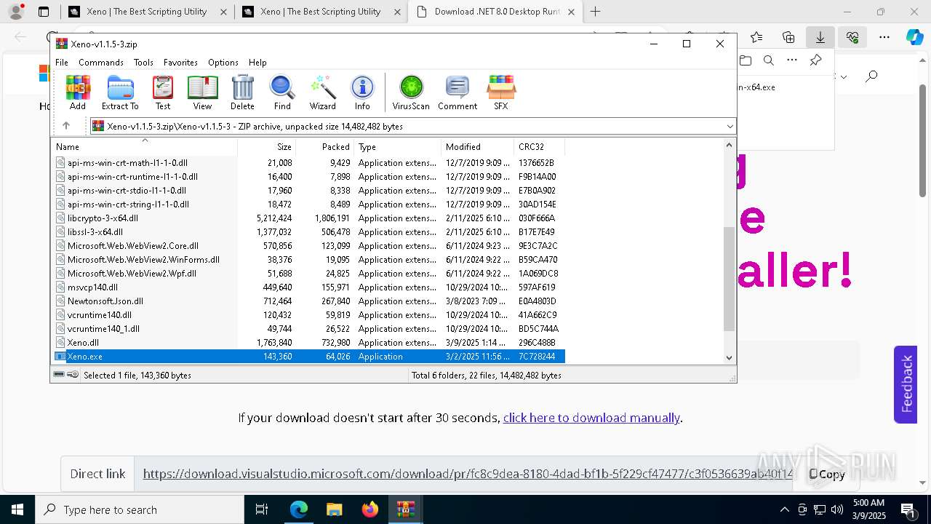Select the Xeno.dll file row
This screenshot has width=931, height=524.
click(308, 343)
